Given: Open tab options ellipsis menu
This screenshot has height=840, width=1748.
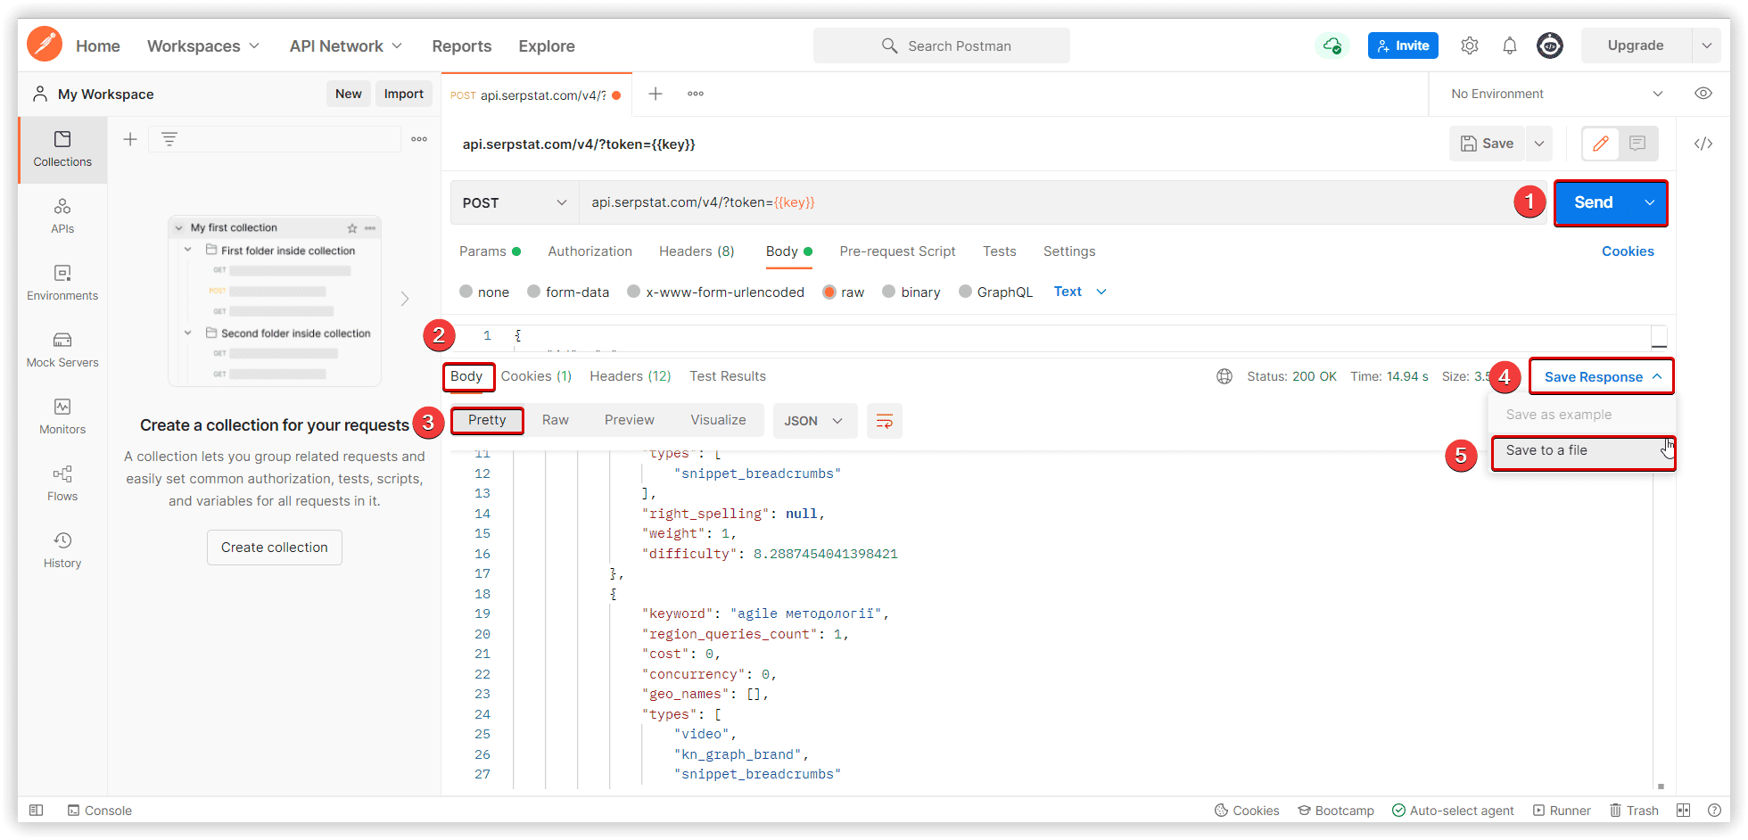Looking at the screenshot, I should [696, 94].
